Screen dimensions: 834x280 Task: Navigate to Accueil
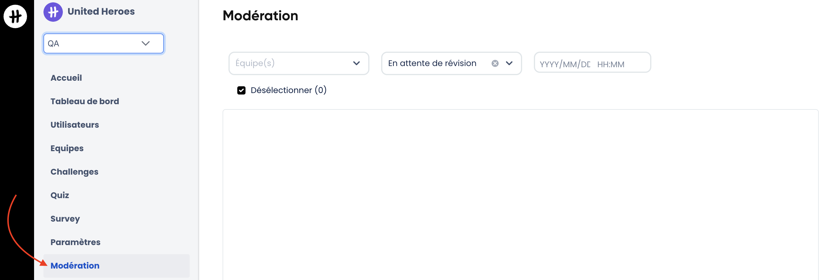tap(66, 78)
